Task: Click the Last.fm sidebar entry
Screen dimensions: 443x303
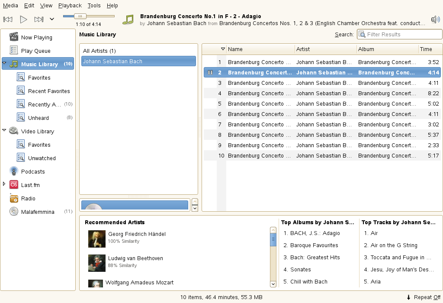Action: [30, 185]
